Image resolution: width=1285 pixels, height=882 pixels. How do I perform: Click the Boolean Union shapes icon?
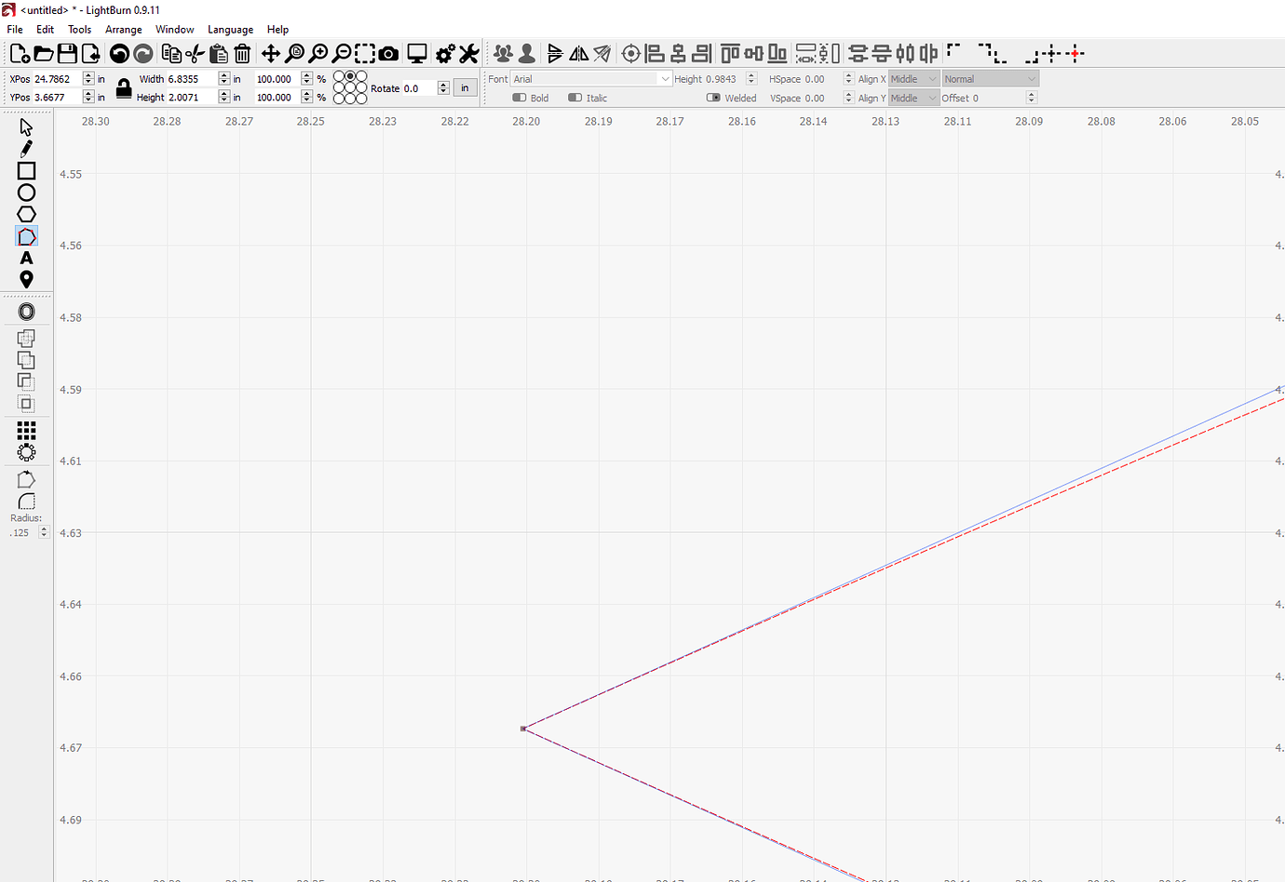click(26, 339)
